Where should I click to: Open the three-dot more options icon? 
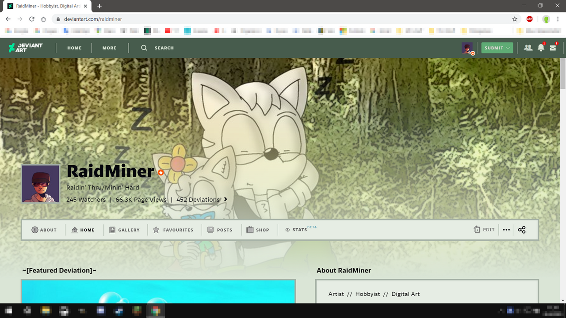pyautogui.click(x=506, y=230)
